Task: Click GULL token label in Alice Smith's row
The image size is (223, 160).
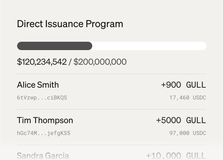Action: coord(196,85)
